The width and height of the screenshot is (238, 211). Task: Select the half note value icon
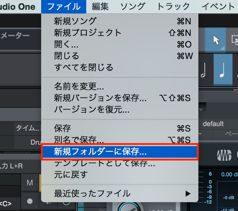click(x=203, y=70)
